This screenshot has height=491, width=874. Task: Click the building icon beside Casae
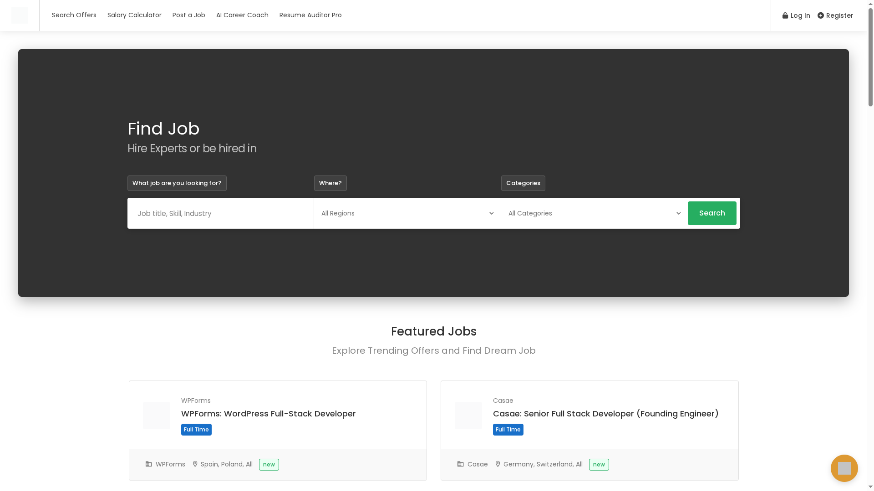tap(460, 464)
